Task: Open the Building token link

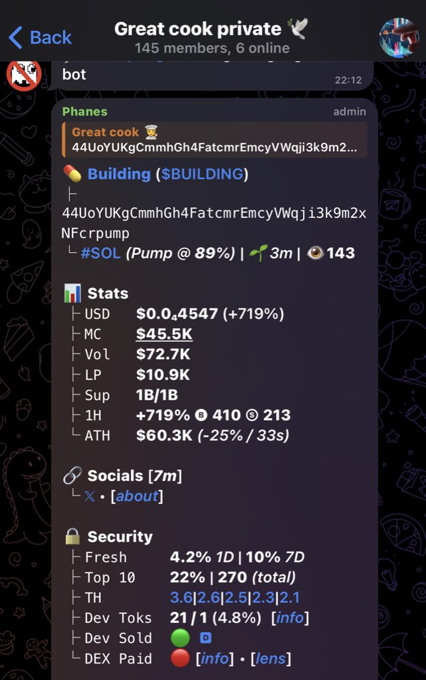Action: coord(119,174)
